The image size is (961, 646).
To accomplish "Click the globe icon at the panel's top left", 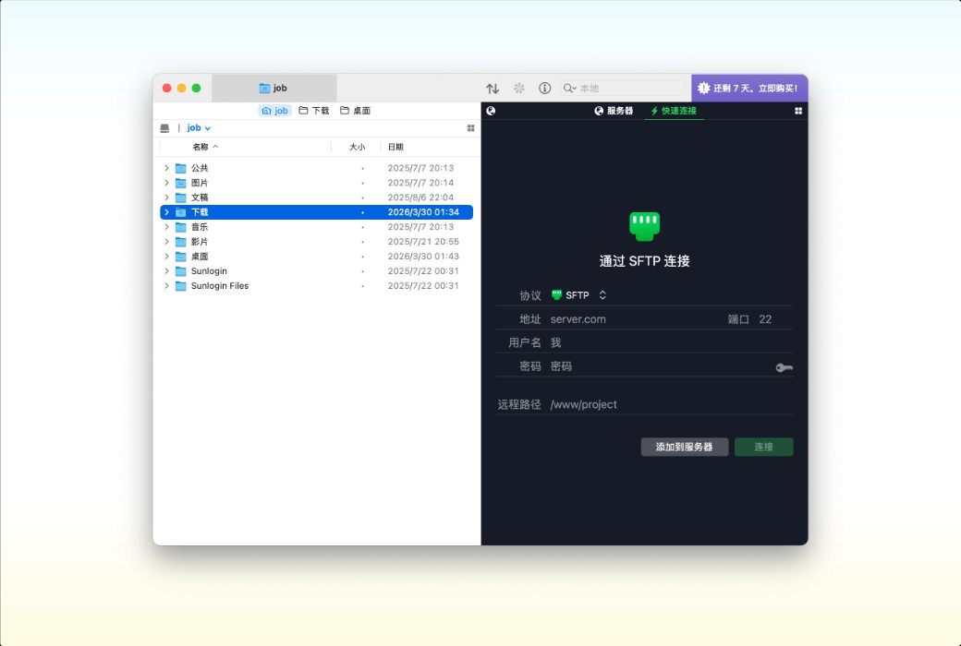I will point(491,111).
